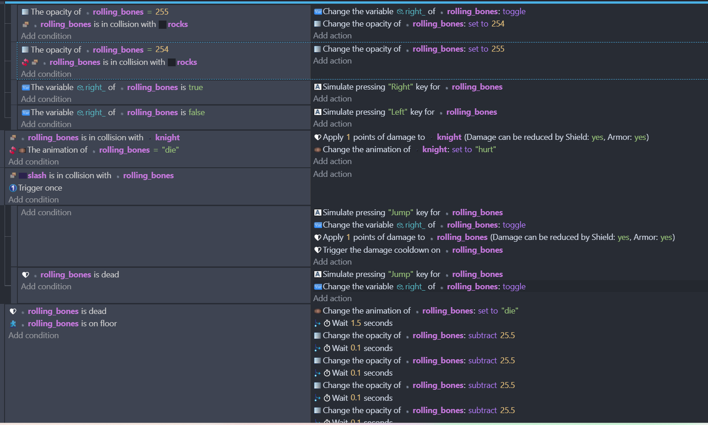This screenshot has height=425, width=708.
Task: Select the rocks object thumbnail in the first collision condition
Action: click(x=162, y=25)
